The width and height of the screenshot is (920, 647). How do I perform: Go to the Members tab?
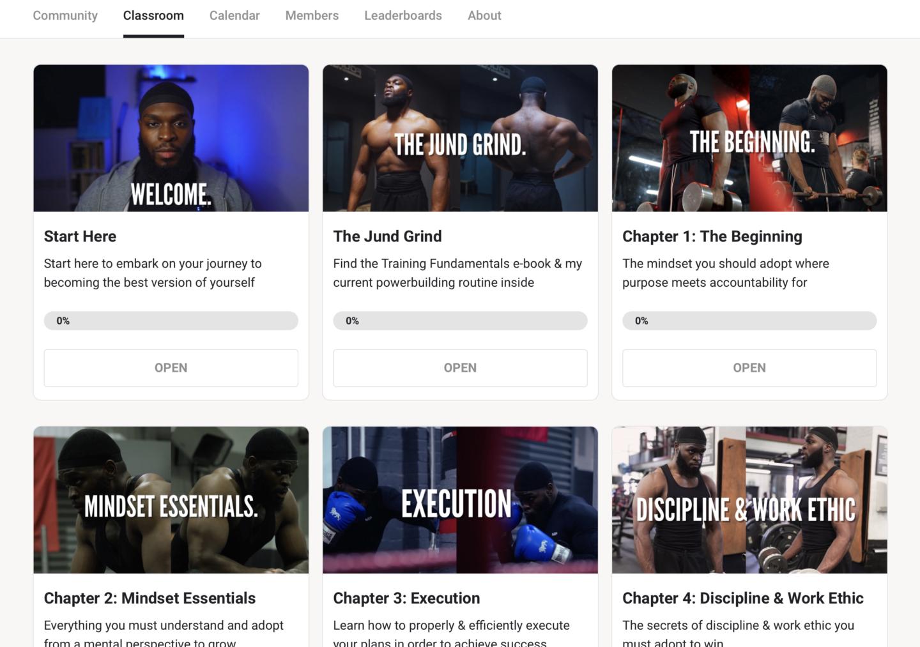[x=312, y=15]
